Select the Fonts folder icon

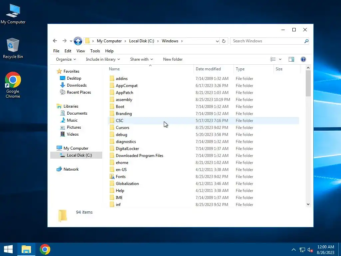(x=112, y=177)
